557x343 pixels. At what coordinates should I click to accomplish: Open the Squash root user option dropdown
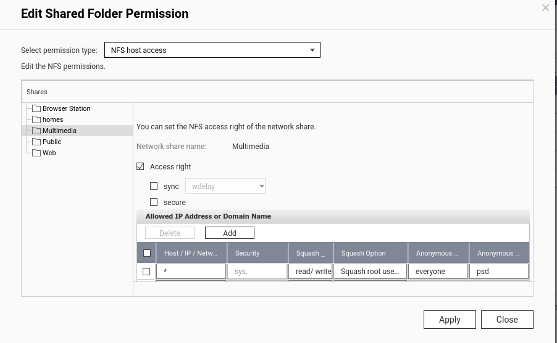370,272
